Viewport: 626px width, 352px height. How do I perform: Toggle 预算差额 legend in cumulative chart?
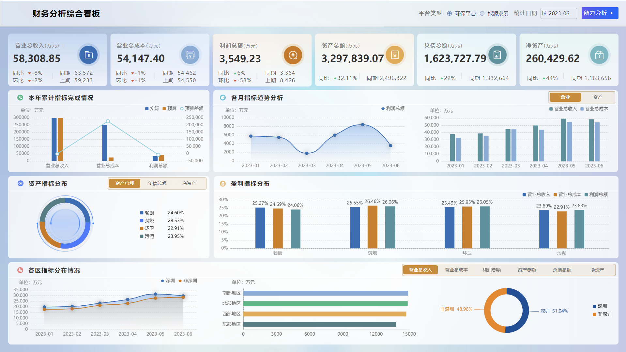pos(192,108)
